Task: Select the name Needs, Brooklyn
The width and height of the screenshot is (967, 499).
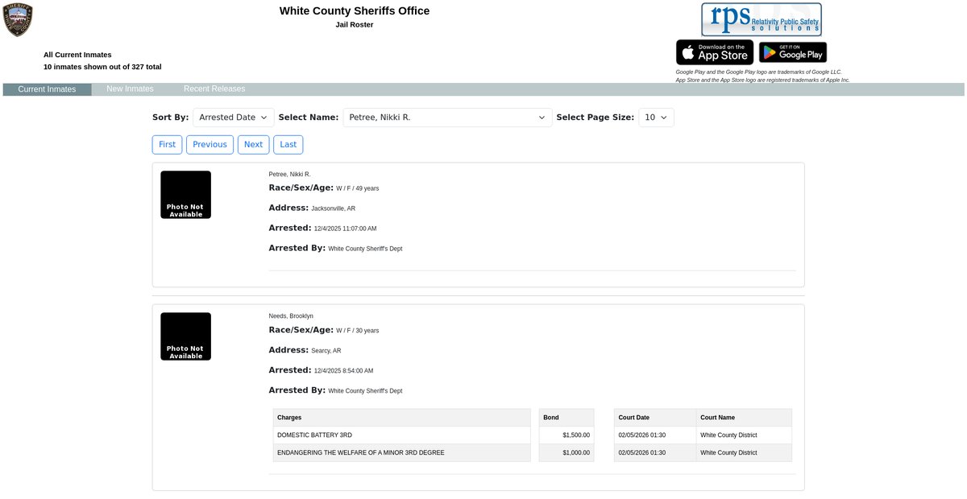Action: [x=291, y=316]
